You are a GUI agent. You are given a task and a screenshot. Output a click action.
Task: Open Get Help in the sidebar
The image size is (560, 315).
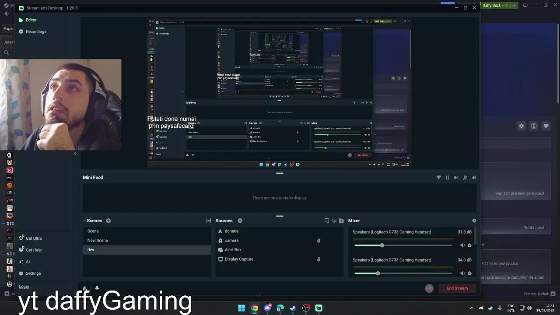(30, 250)
